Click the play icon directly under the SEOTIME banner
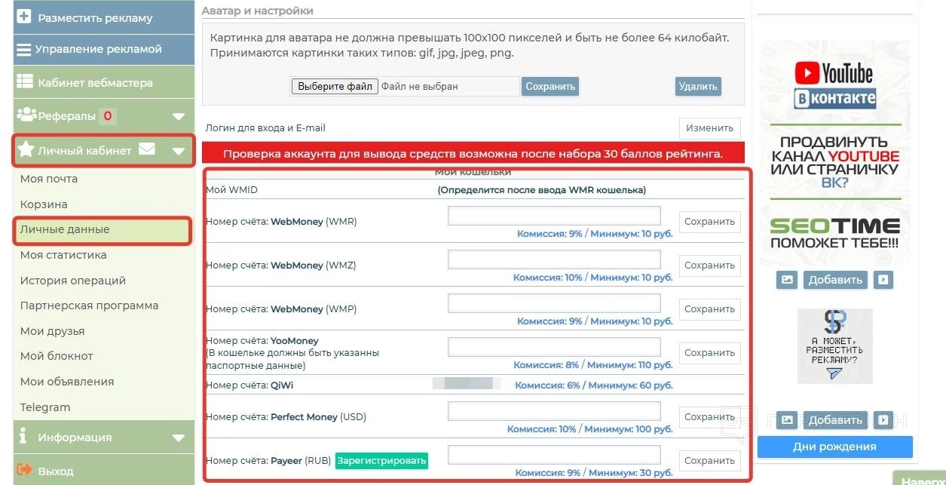 (x=883, y=280)
